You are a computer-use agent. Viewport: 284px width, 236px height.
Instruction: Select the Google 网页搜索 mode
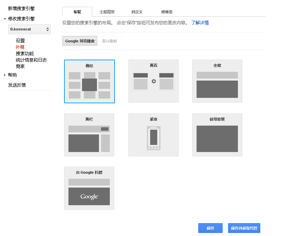[80, 41]
